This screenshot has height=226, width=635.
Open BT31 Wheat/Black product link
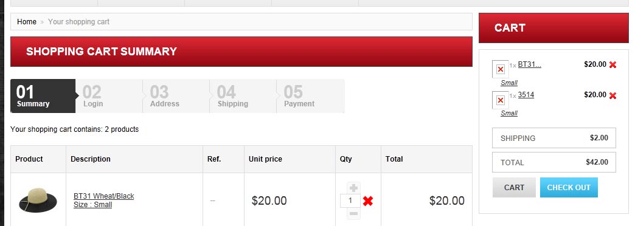103,196
